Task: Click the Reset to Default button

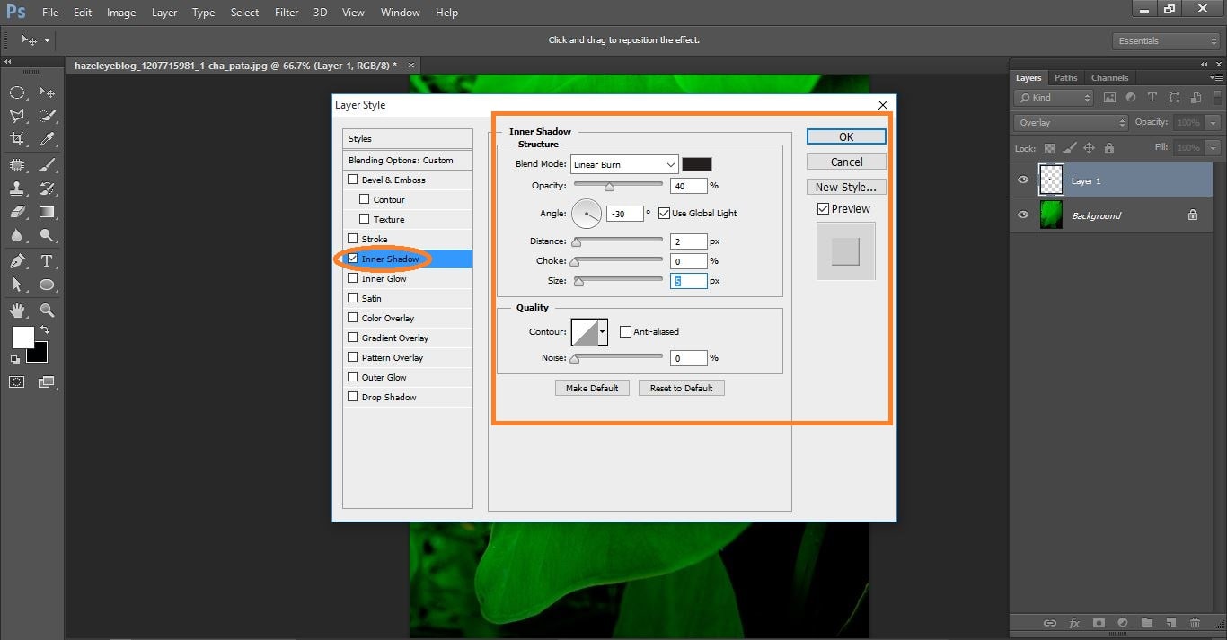Action: point(681,388)
